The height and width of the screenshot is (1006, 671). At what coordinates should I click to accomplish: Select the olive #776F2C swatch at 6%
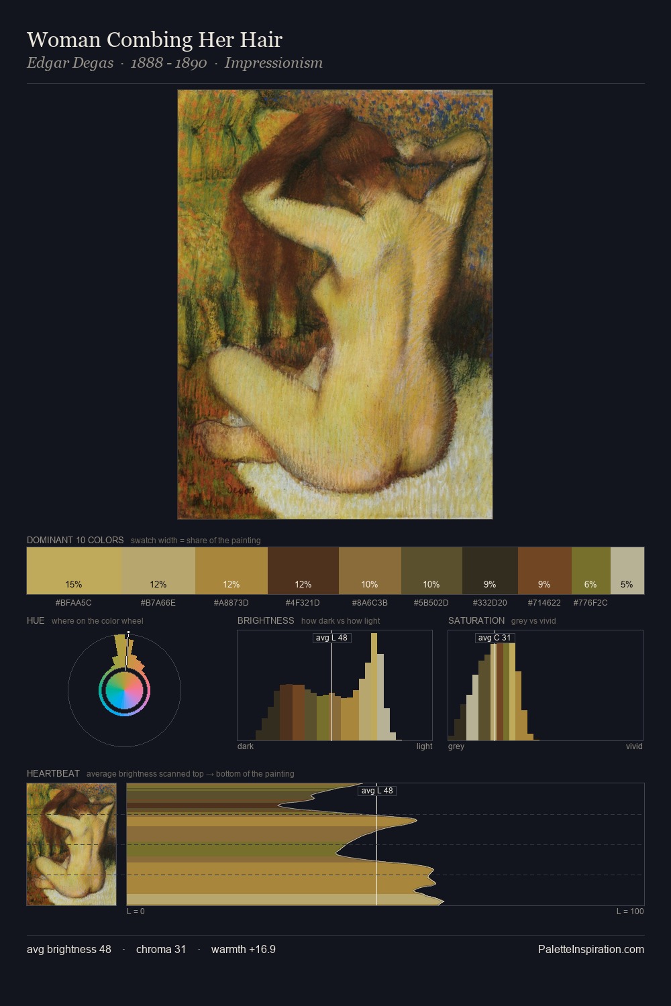[x=590, y=571]
